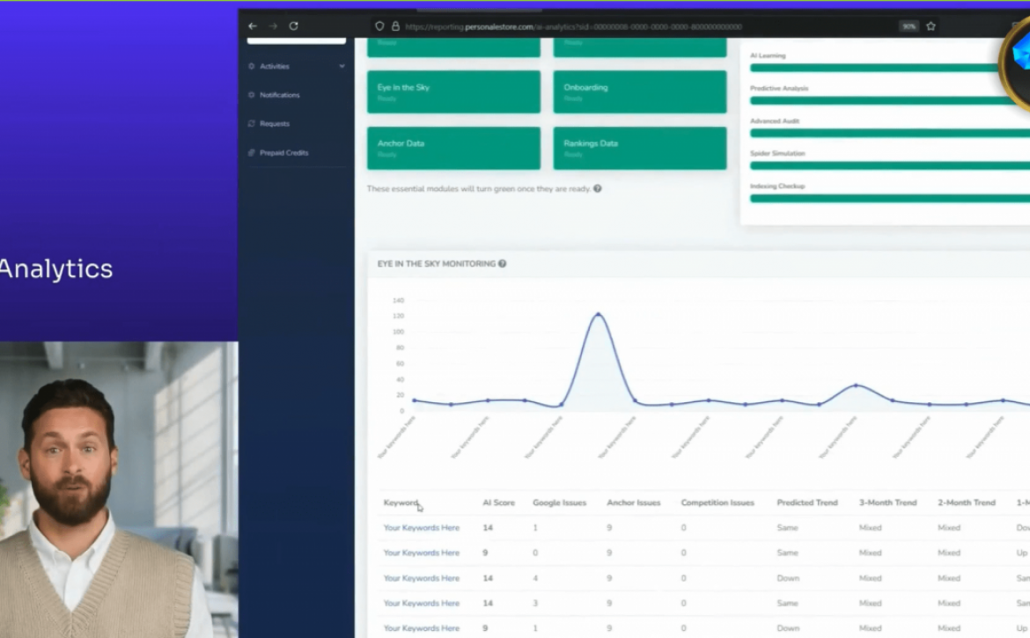The width and height of the screenshot is (1030, 638).
Task: Sort by the 3-Month Trend column header
Action: point(887,502)
